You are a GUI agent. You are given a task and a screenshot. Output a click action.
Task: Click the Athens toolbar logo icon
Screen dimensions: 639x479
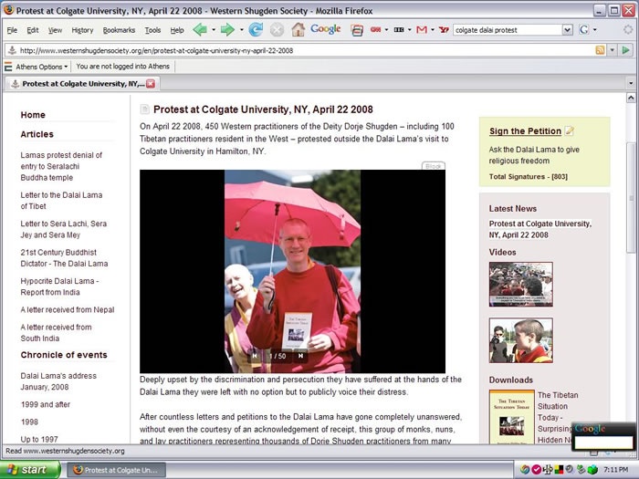[7, 67]
